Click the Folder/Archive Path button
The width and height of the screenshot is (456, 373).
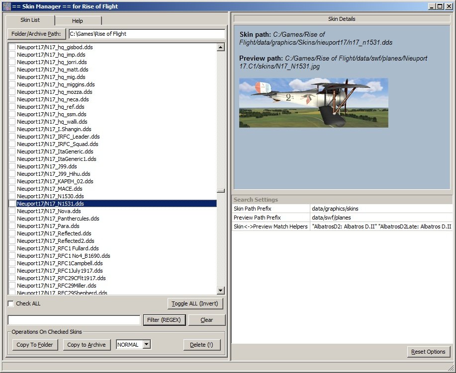pos(36,34)
